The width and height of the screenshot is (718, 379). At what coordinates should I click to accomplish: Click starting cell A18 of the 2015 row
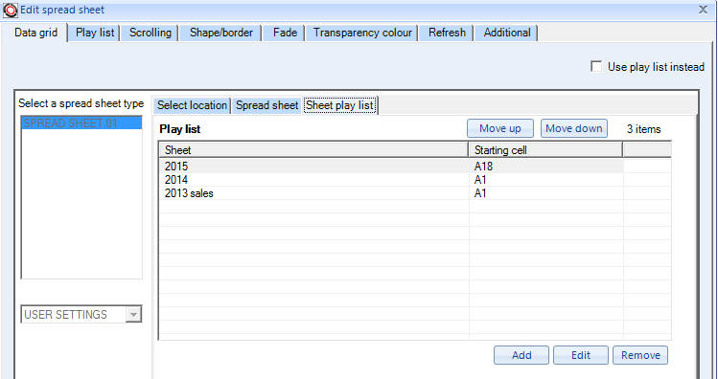(x=483, y=167)
